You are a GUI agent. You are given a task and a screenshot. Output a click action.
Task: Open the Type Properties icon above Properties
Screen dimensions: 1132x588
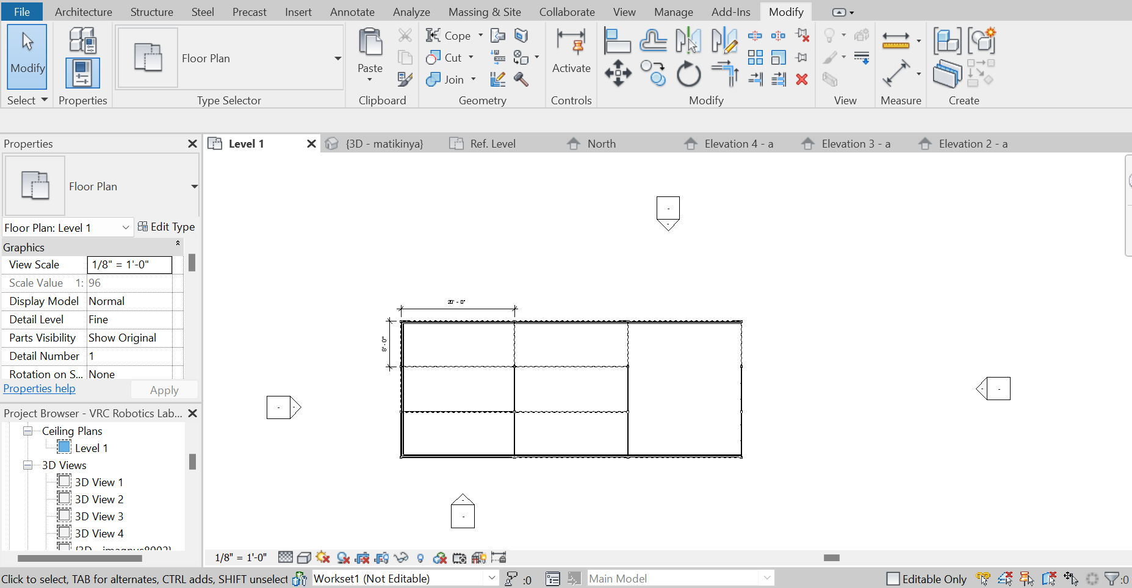[82, 40]
